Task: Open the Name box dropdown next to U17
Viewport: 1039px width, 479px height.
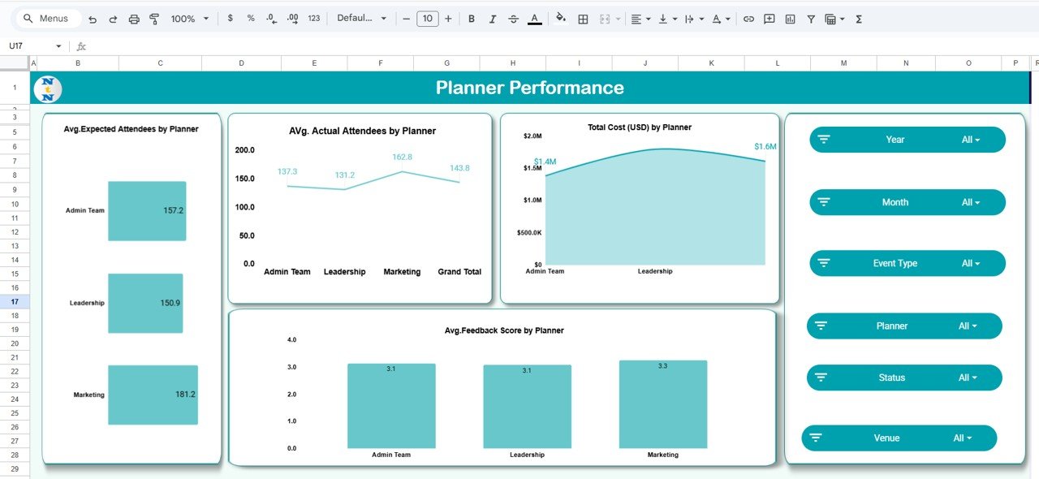Action: [60, 45]
